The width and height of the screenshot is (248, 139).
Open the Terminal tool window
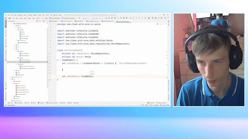41,103
